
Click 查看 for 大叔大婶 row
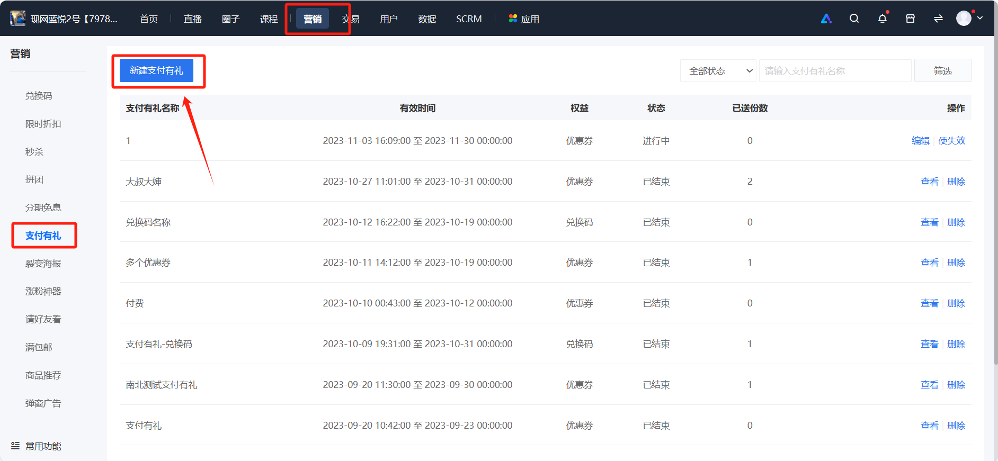point(930,182)
